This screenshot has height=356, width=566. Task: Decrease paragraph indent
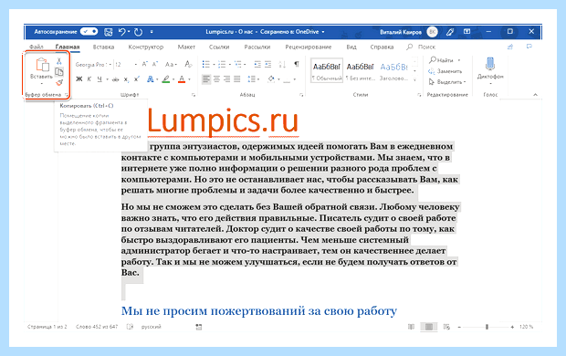257,64
